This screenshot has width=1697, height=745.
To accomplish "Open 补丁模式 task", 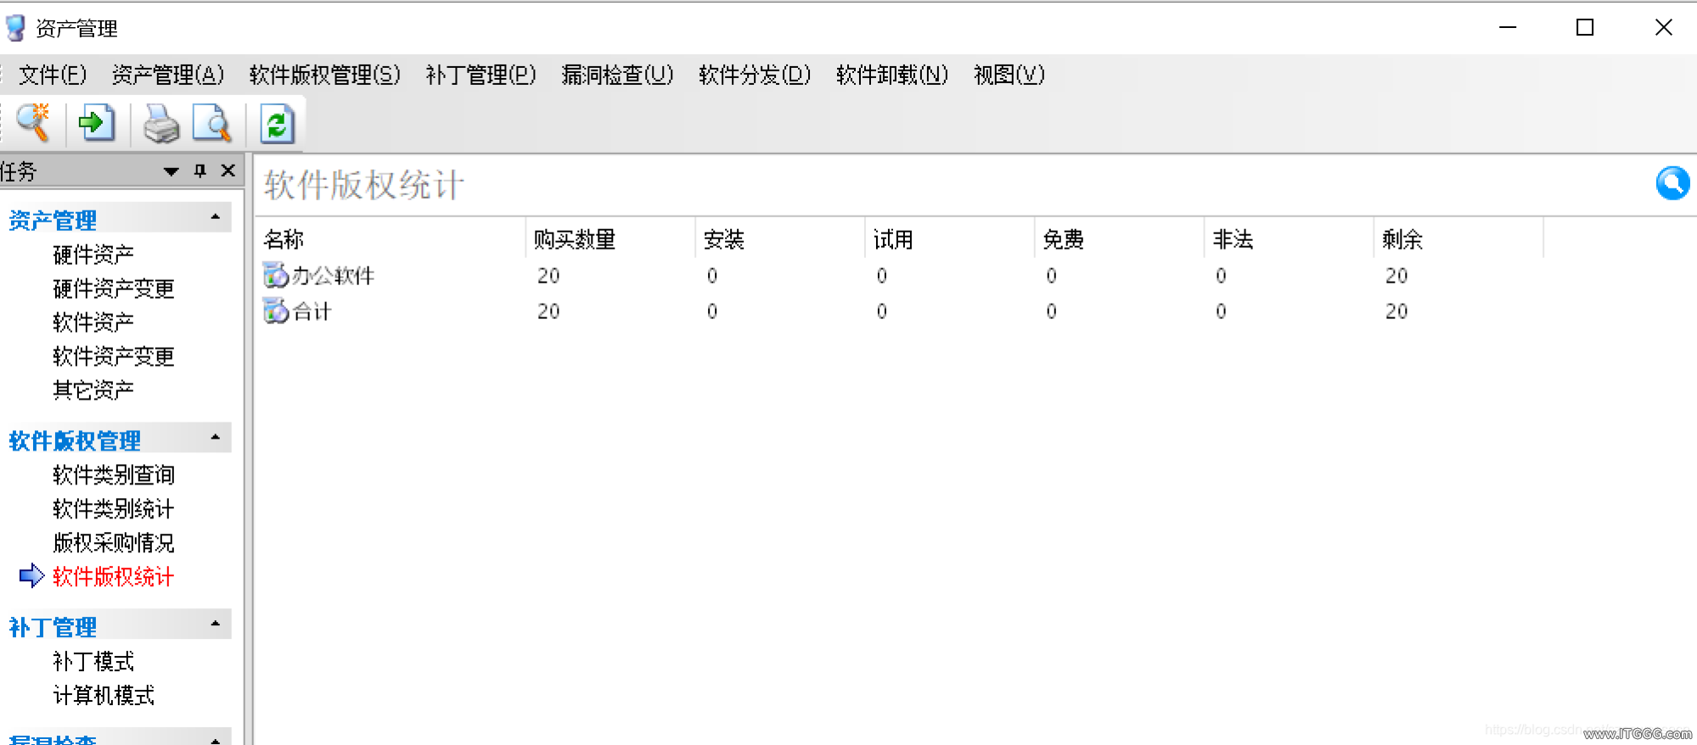I will pos(93,662).
